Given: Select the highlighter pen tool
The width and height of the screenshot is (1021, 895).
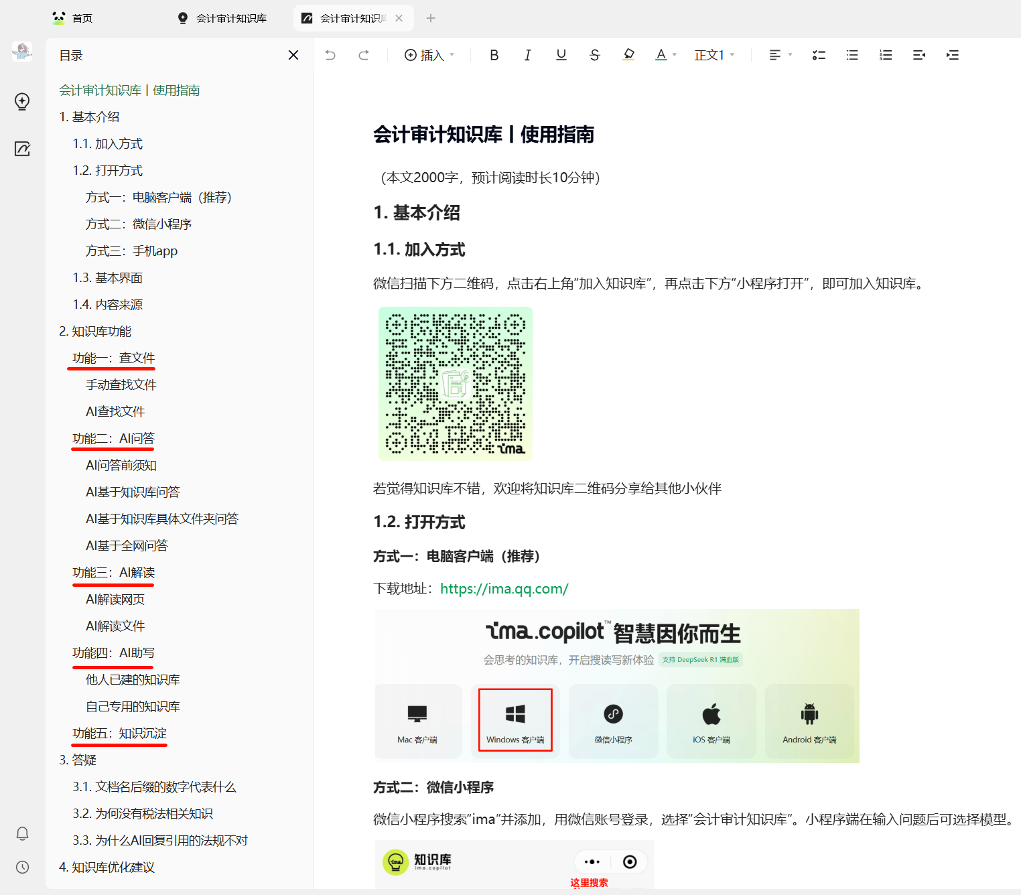Looking at the screenshot, I should [628, 55].
